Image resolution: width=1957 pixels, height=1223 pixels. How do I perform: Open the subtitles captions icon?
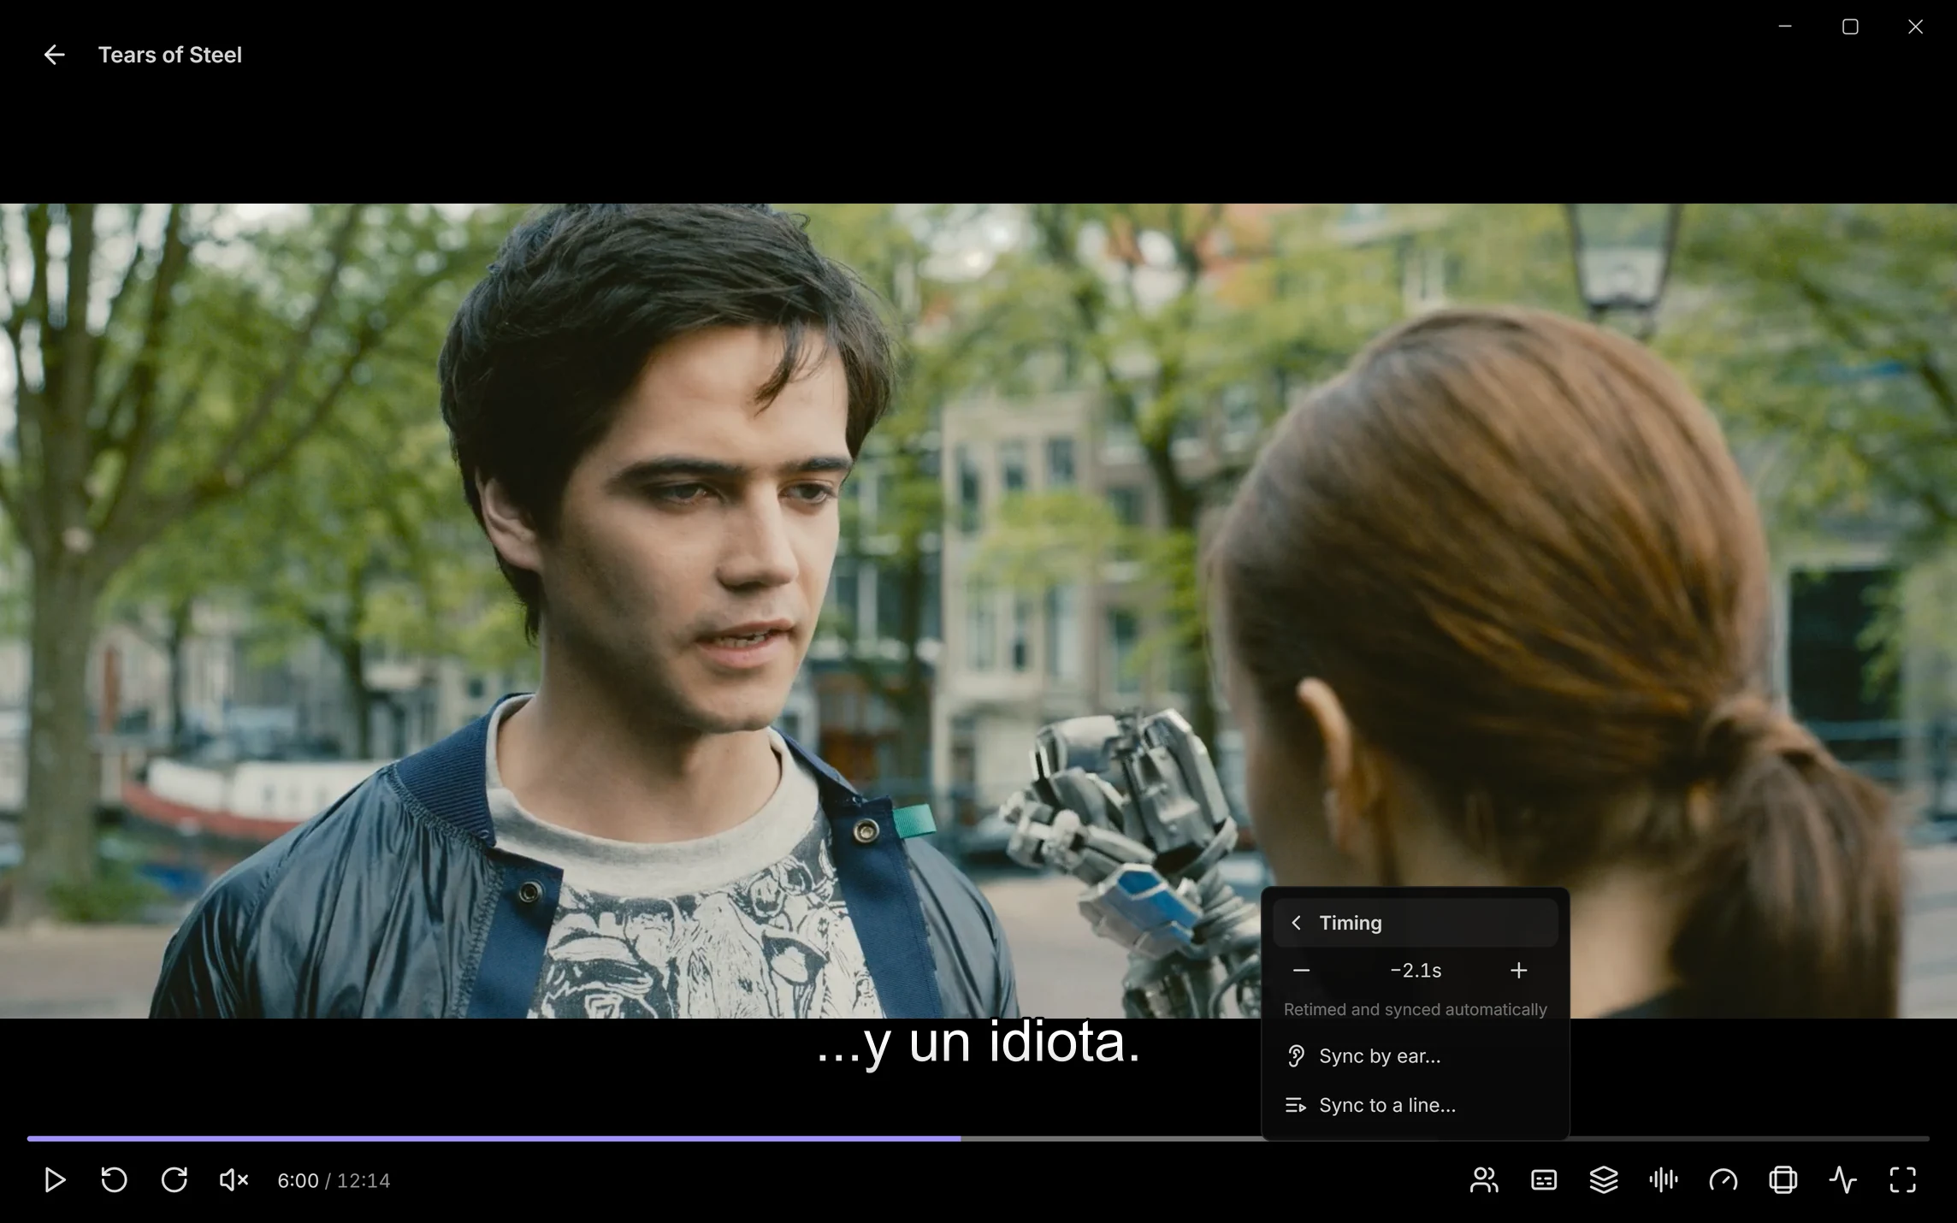pyautogui.click(x=1544, y=1180)
